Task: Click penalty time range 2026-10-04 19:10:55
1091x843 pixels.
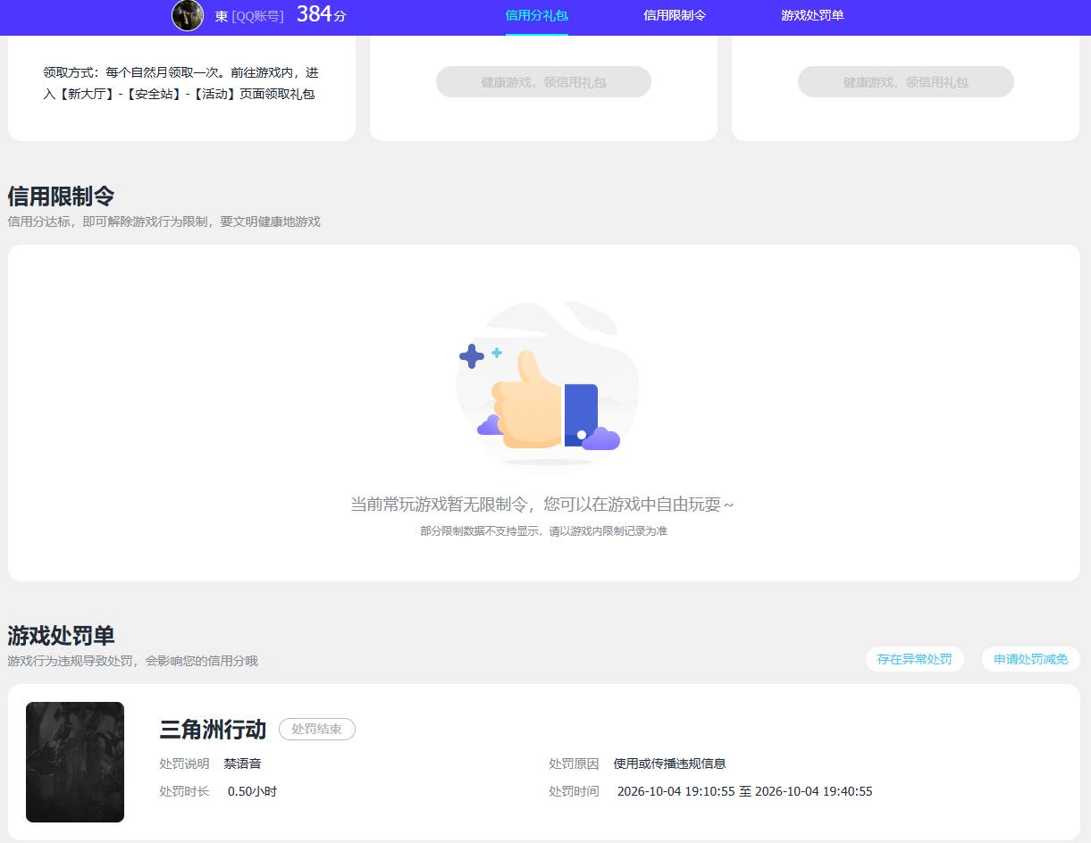Action: [745, 791]
